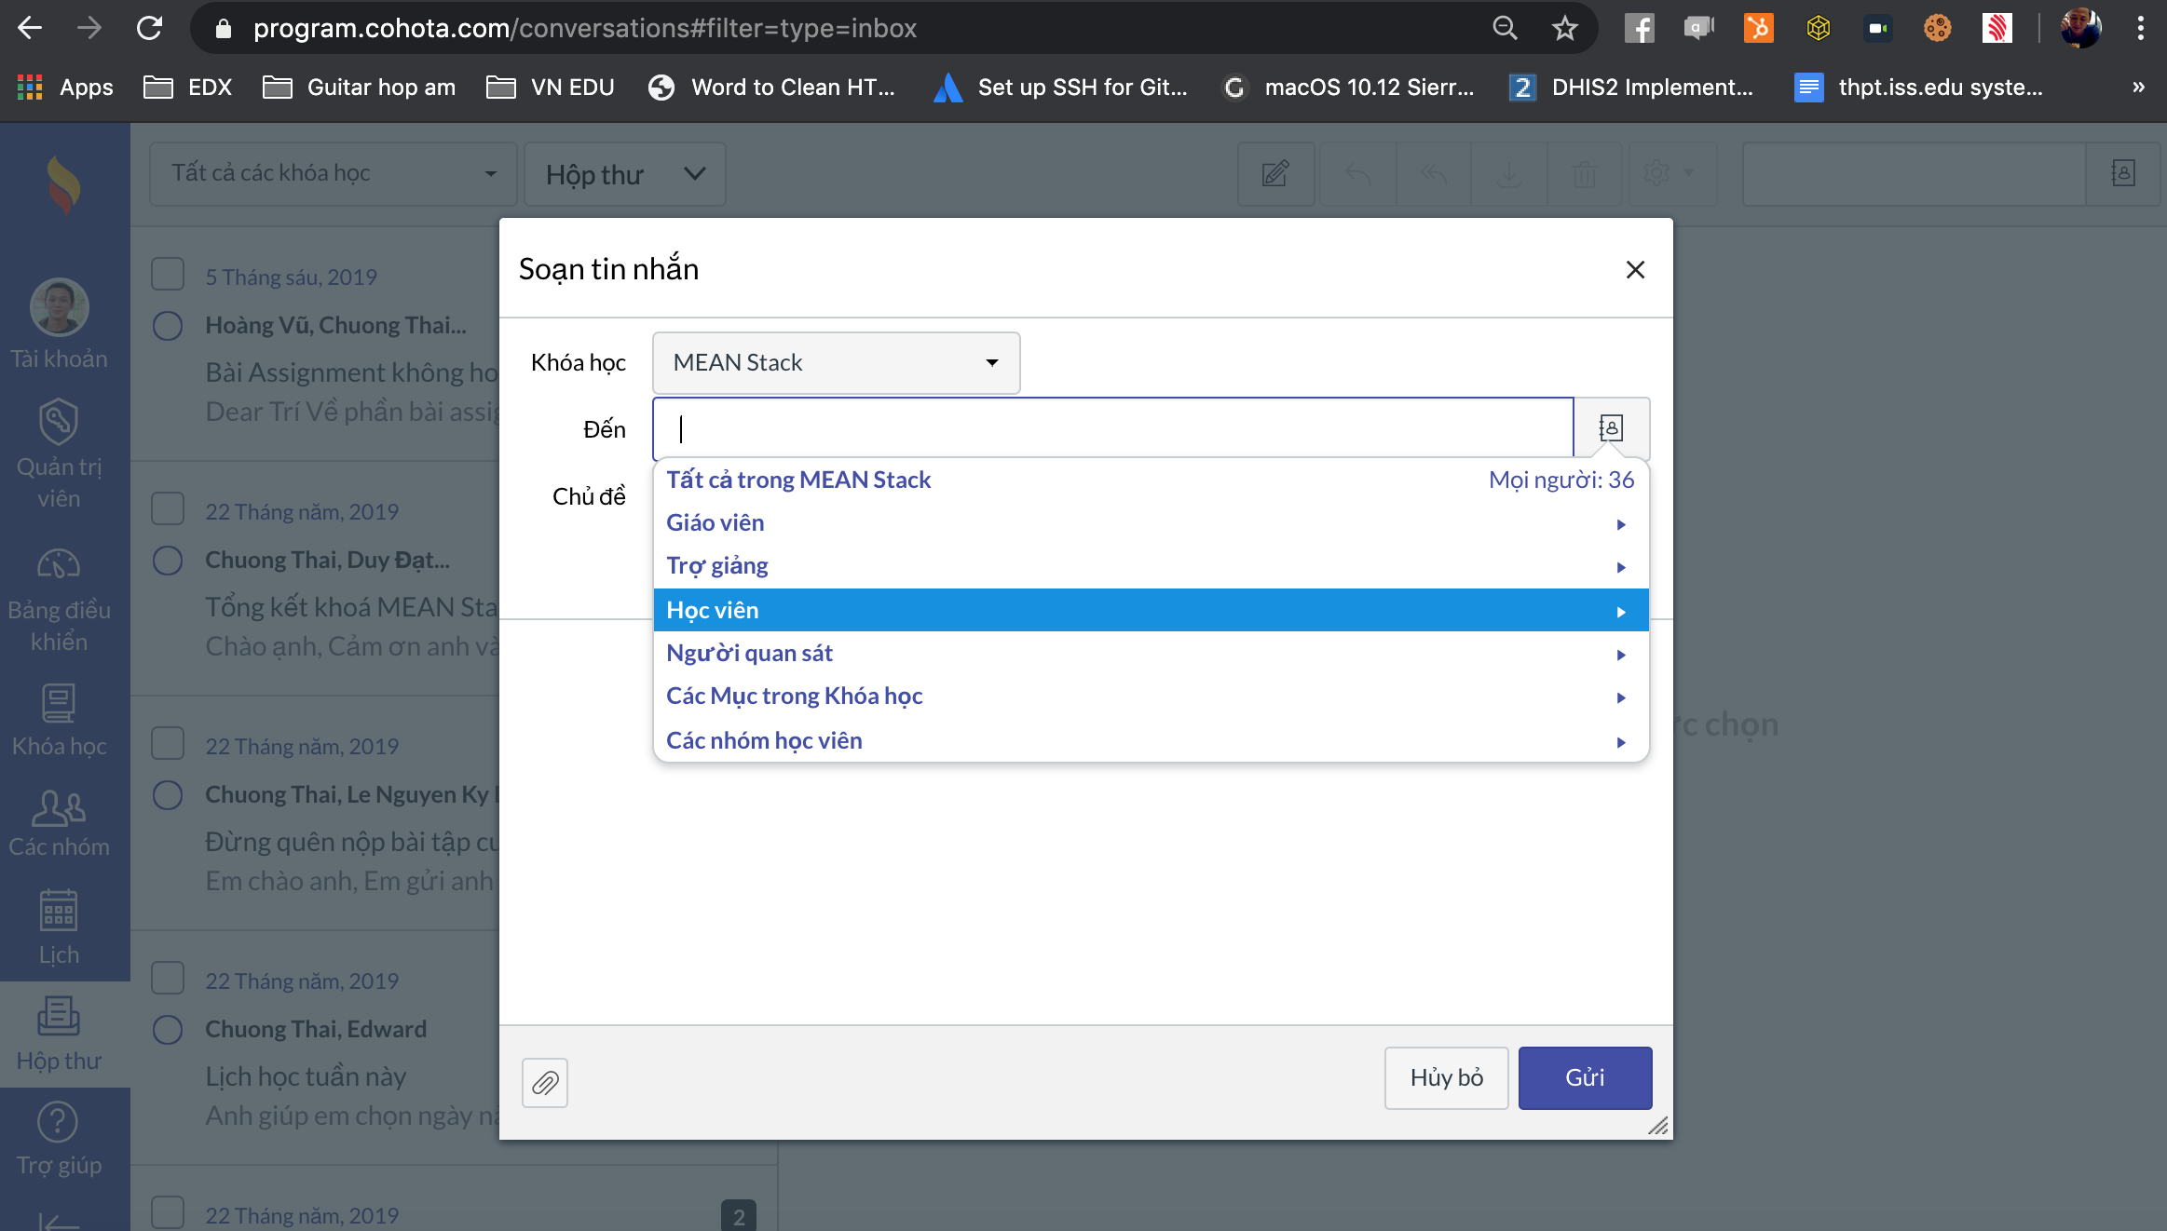Open Quản trị viên in sidebar
This screenshot has width=2167, height=1231.
60,453
